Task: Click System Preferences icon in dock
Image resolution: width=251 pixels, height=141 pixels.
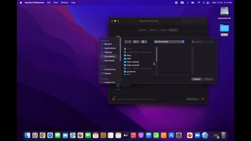Action: 179,136
